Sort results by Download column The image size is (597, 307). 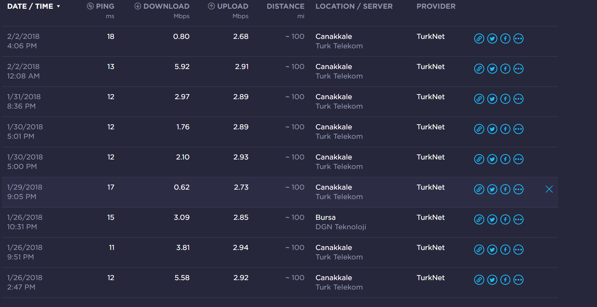pos(162,6)
